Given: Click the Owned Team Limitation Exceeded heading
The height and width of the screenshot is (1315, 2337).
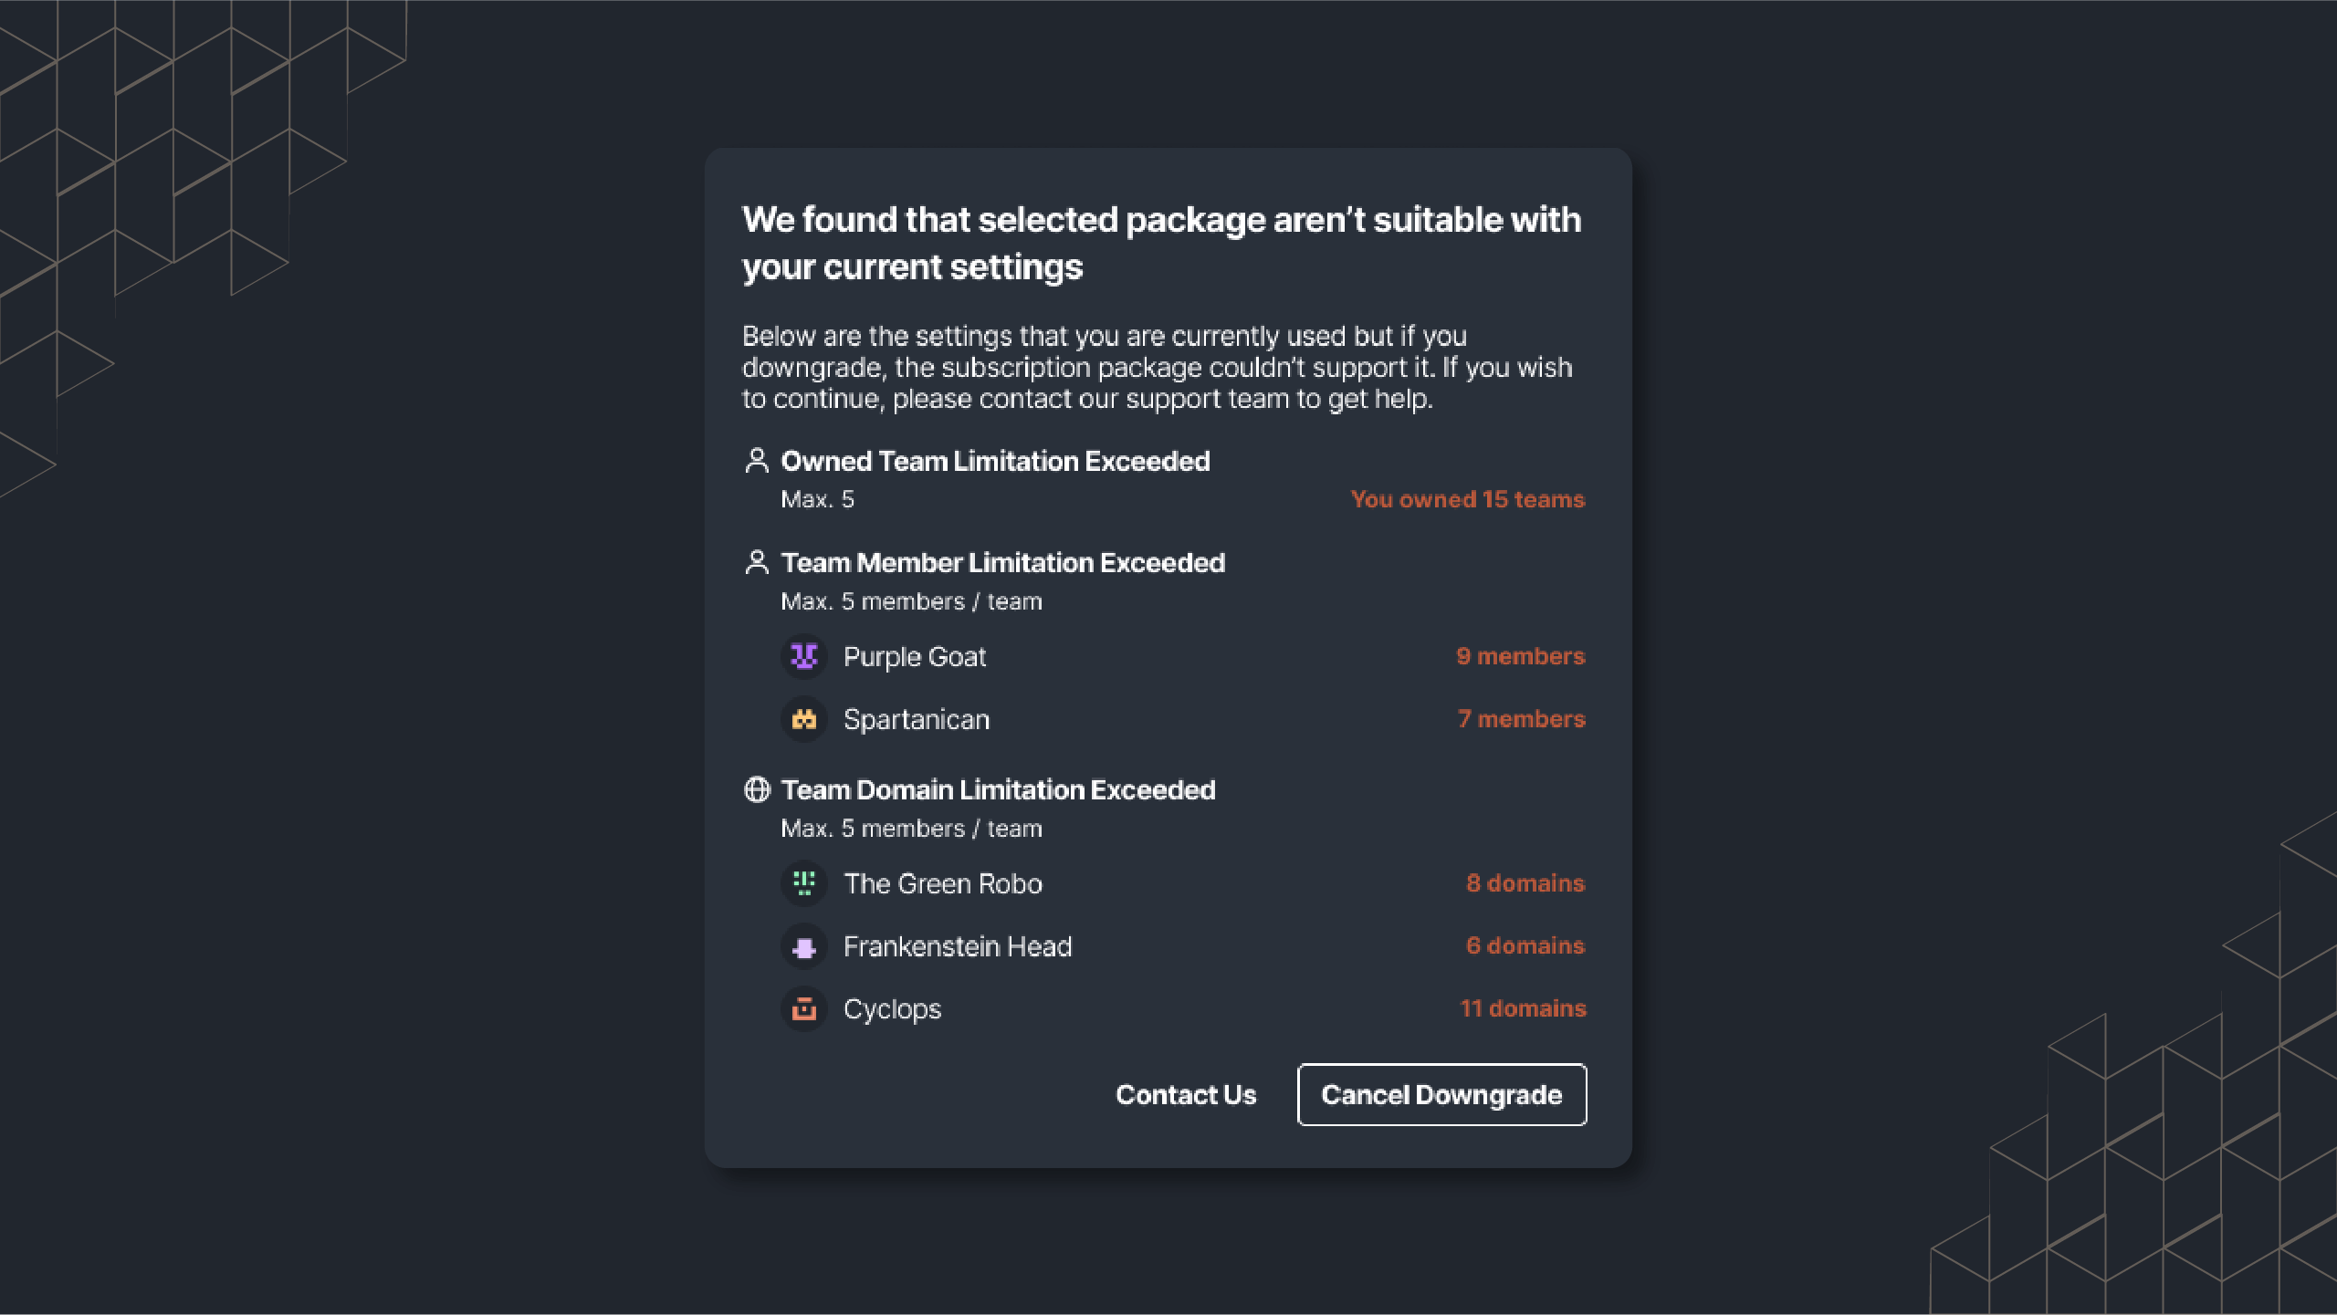Looking at the screenshot, I should (x=996, y=461).
